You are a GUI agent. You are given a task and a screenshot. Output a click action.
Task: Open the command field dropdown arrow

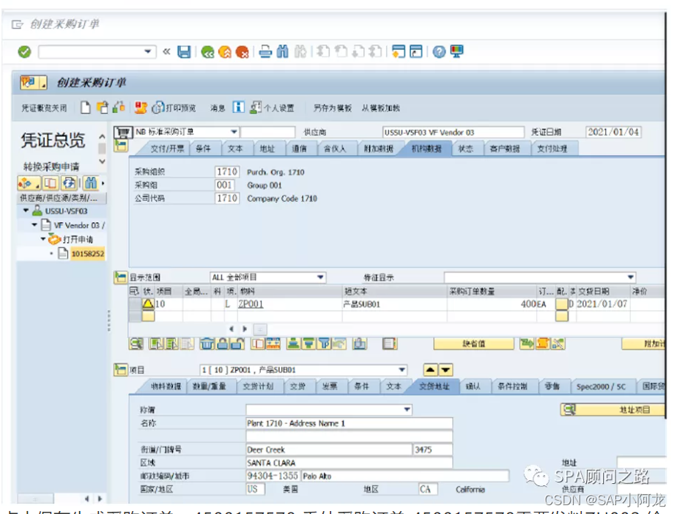tap(148, 52)
